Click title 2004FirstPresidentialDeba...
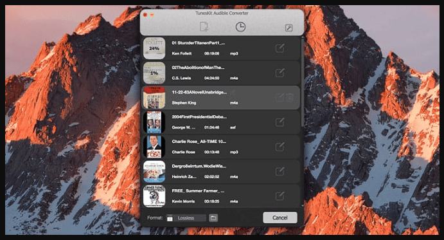The height and width of the screenshot is (240, 444). [x=199, y=117]
